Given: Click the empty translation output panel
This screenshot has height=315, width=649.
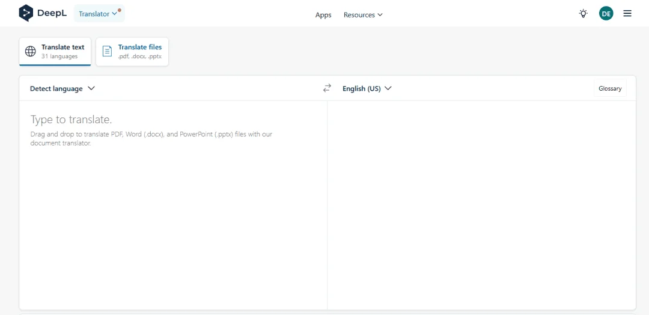Looking at the screenshot, I should pos(481,204).
